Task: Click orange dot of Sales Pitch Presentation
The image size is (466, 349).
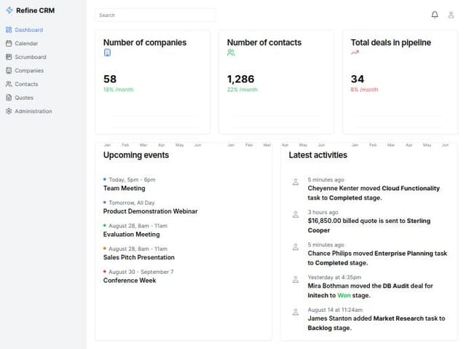Action: coord(105,248)
